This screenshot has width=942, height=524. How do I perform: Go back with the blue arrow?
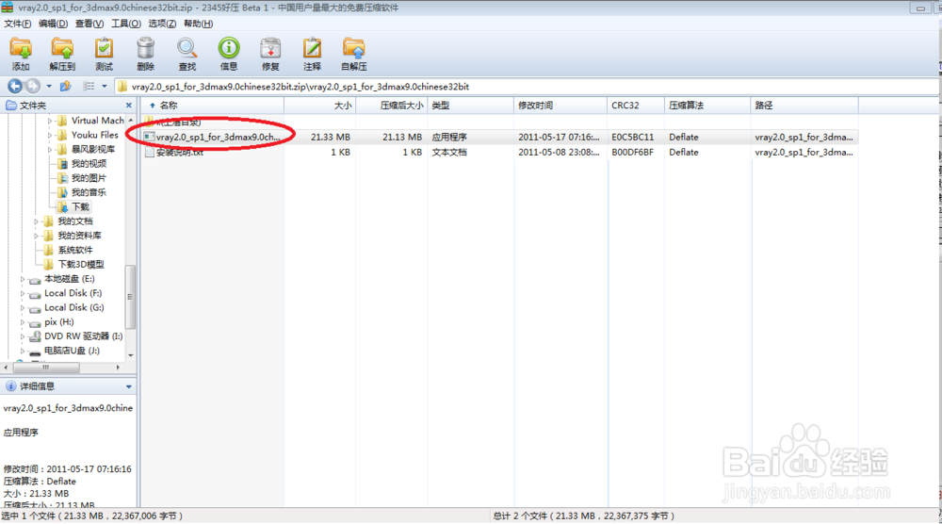pyautogui.click(x=15, y=86)
